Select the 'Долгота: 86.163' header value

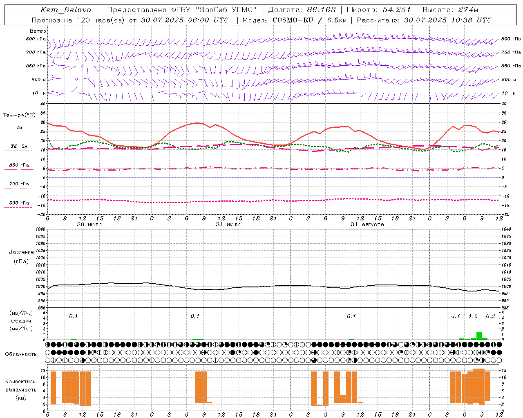302,10
